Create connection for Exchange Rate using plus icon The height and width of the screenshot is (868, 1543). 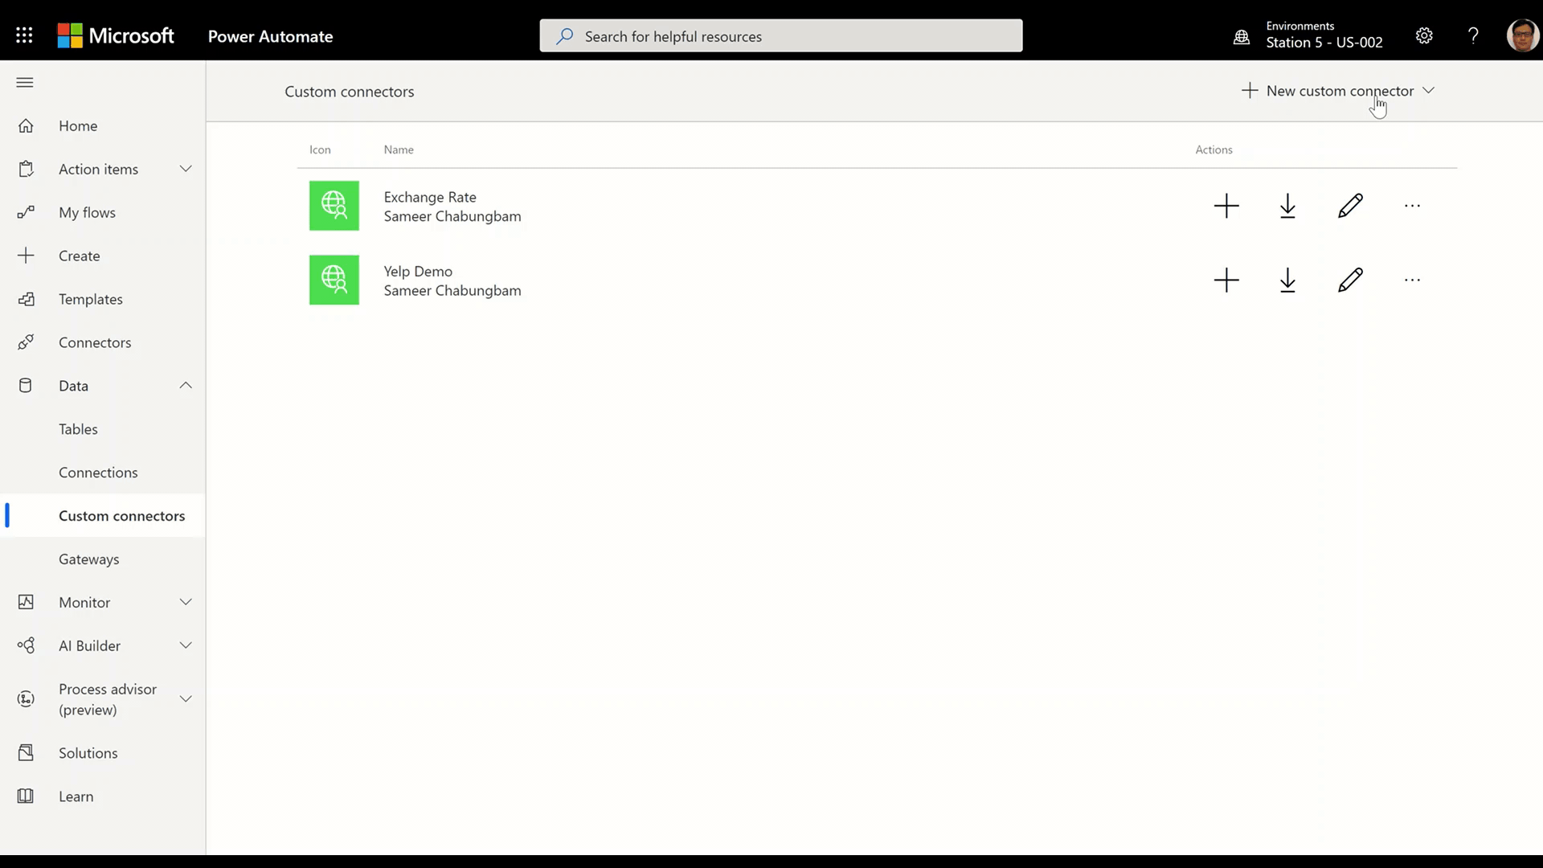[x=1226, y=206]
